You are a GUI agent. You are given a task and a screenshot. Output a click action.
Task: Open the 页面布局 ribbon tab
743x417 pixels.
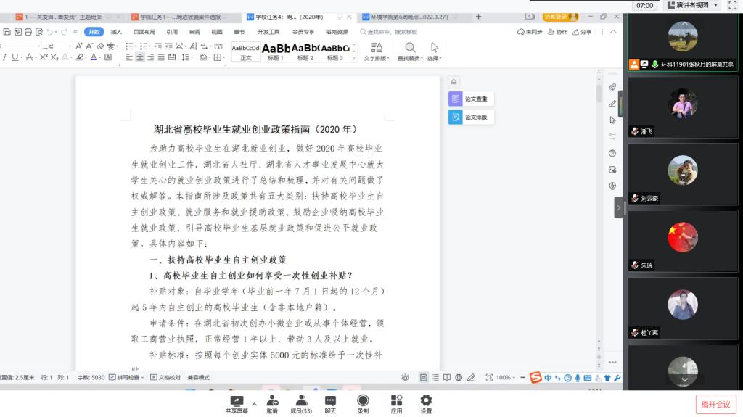point(144,32)
